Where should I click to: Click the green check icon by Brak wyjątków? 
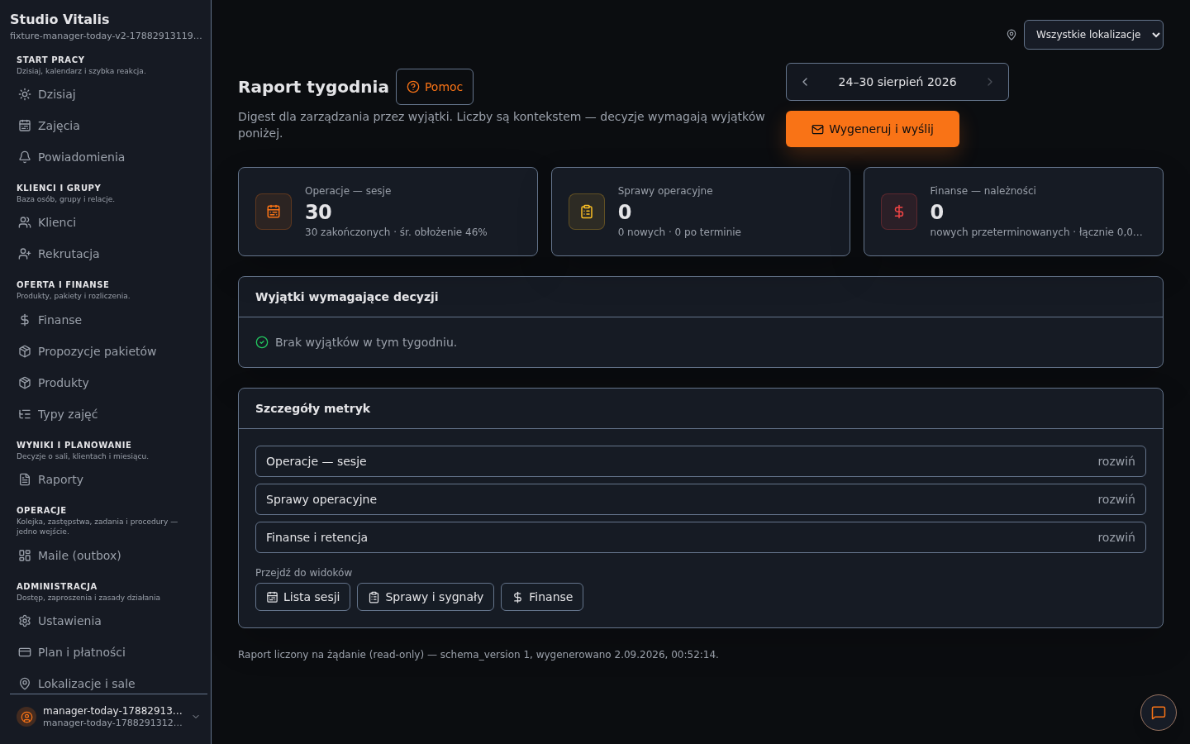pos(262,342)
